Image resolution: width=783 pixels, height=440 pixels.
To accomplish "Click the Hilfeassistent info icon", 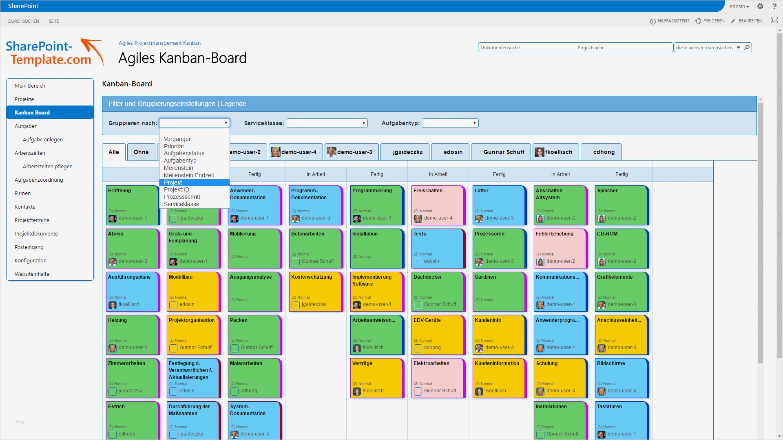I will tap(652, 21).
